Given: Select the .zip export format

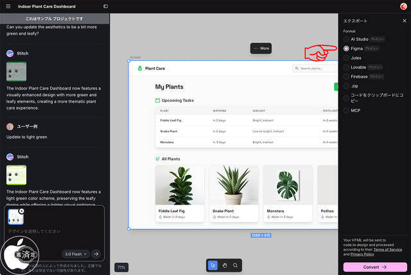Looking at the screenshot, I should pyautogui.click(x=347, y=85).
